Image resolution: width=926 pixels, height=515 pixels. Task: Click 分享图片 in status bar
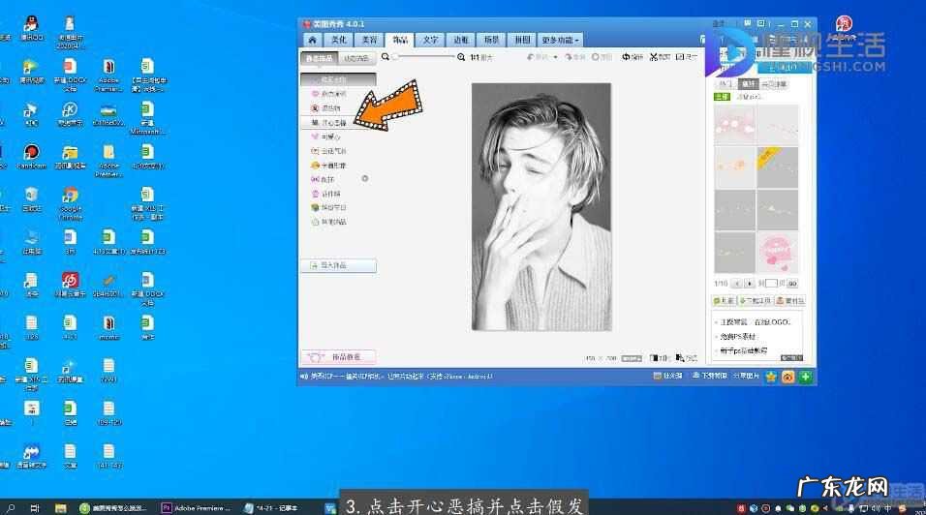click(746, 376)
